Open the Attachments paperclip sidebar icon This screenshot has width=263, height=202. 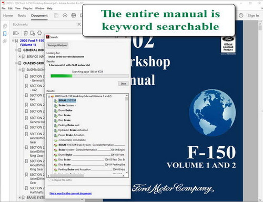5,41
